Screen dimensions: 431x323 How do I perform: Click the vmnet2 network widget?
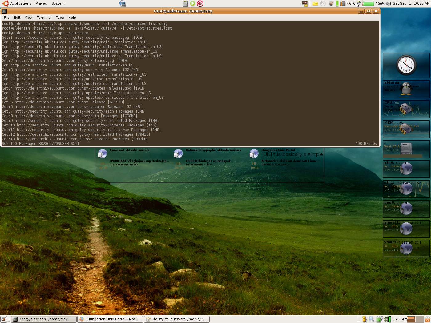click(406, 249)
